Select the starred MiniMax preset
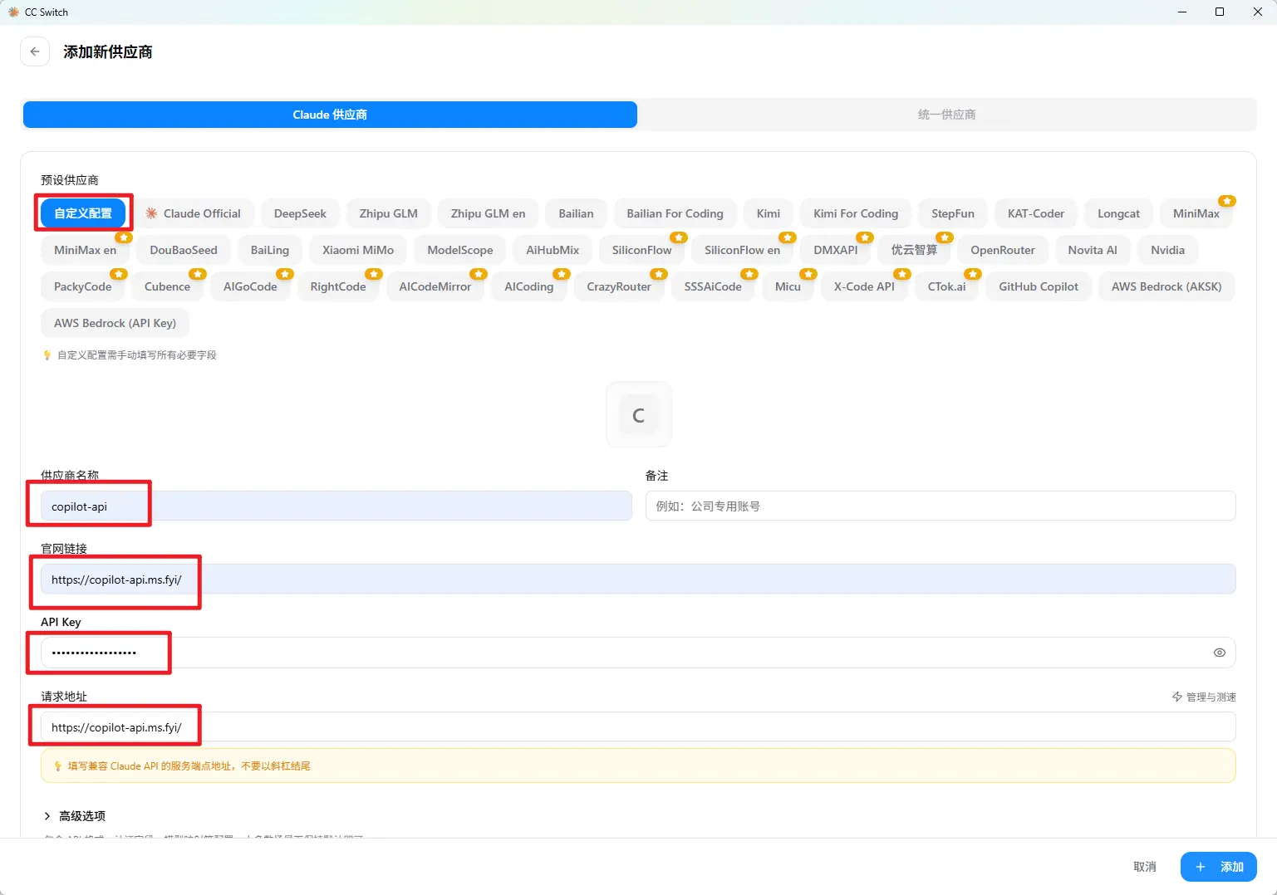Viewport: 1277px width, 895px height. pos(1196,213)
